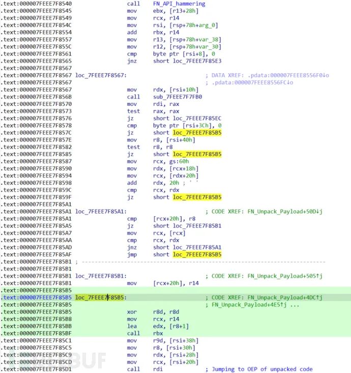Open the FN_Unpack_Payload+4E5 xref
The height and width of the screenshot is (373, 351).
(249, 305)
